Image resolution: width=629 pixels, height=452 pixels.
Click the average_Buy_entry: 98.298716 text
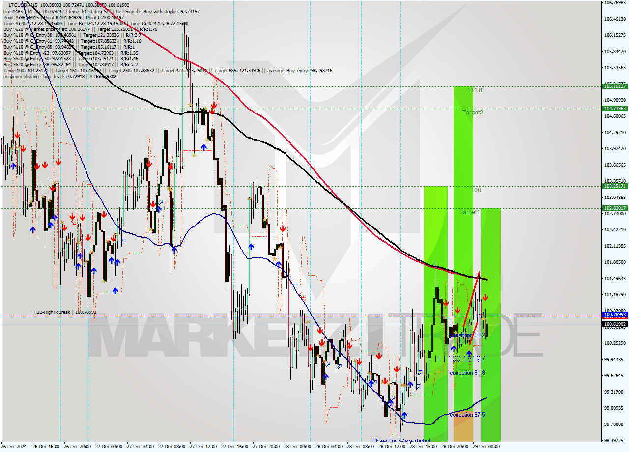click(x=300, y=71)
